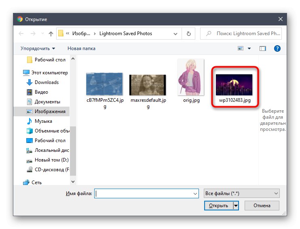Select Этот компьютер in navigation tree
Image resolution: width=300 pixels, height=229 pixels.
coord(45,73)
